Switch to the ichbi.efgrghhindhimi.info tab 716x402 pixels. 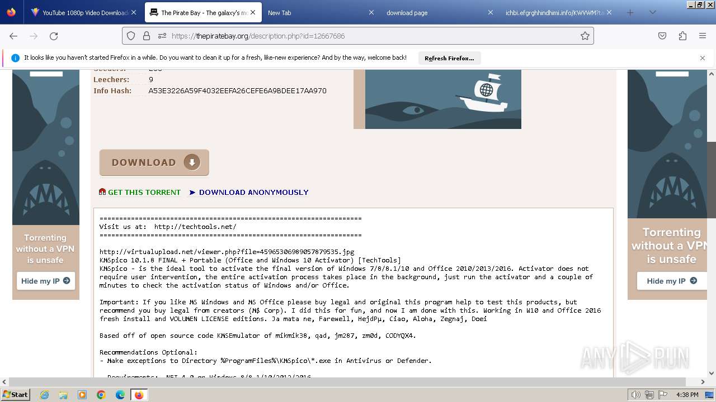coord(557,12)
